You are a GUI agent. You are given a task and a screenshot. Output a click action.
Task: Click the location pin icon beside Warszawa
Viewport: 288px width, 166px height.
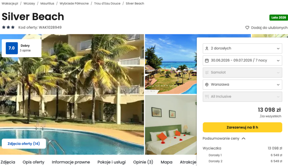207,85
